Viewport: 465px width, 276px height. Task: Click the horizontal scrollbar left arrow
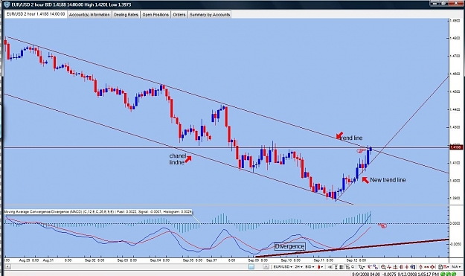[x=7, y=267]
